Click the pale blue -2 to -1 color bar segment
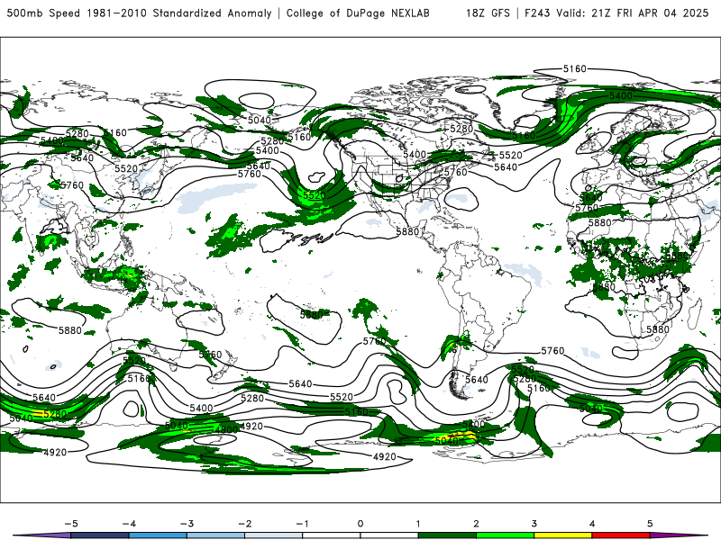This screenshot has height=540, width=721. [x=274, y=535]
